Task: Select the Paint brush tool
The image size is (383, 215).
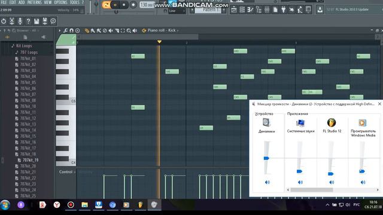Action: tap(93, 30)
